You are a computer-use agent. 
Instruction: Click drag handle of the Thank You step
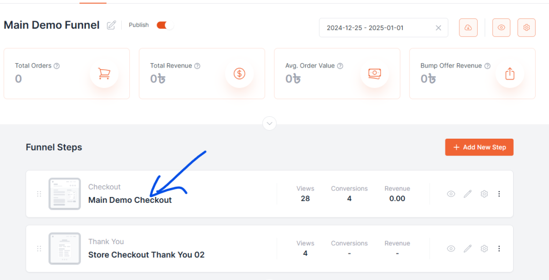click(39, 248)
